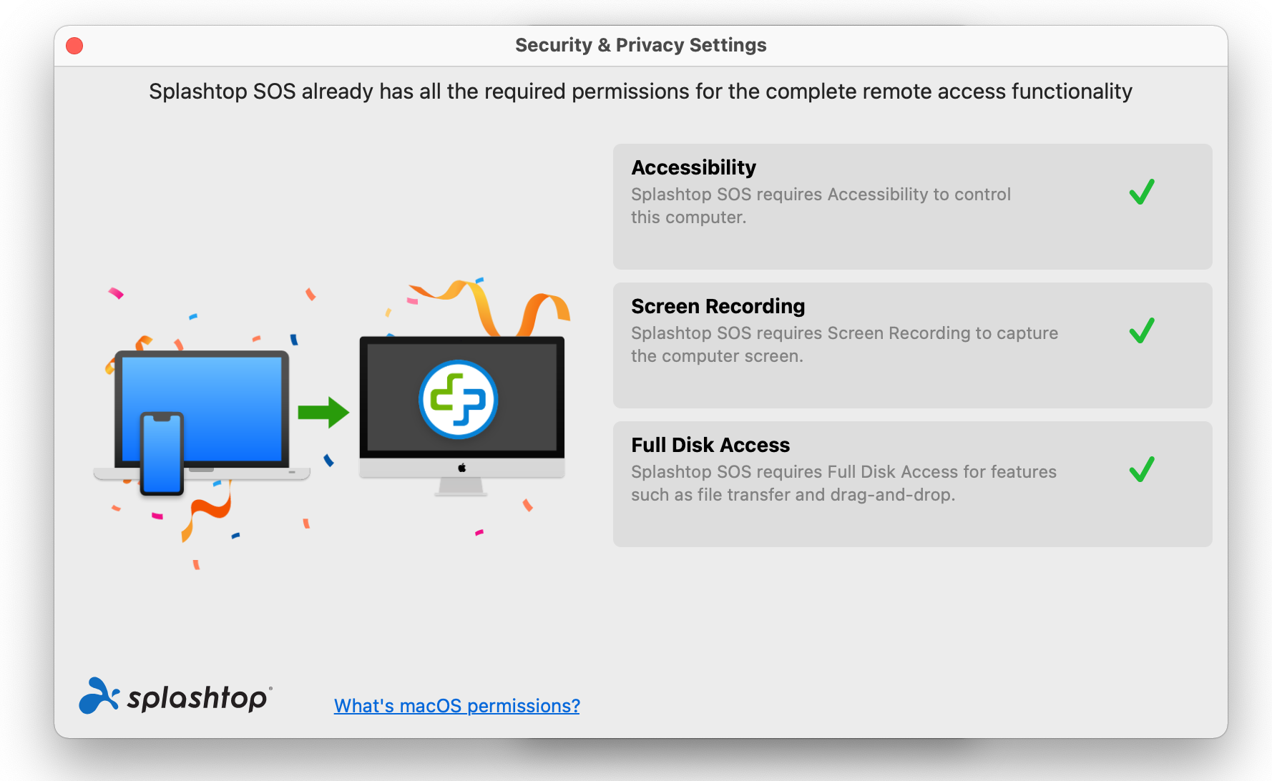Click the Security & Privacy Settings title
Image resolution: width=1272 pixels, height=781 pixels.
click(640, 45)
